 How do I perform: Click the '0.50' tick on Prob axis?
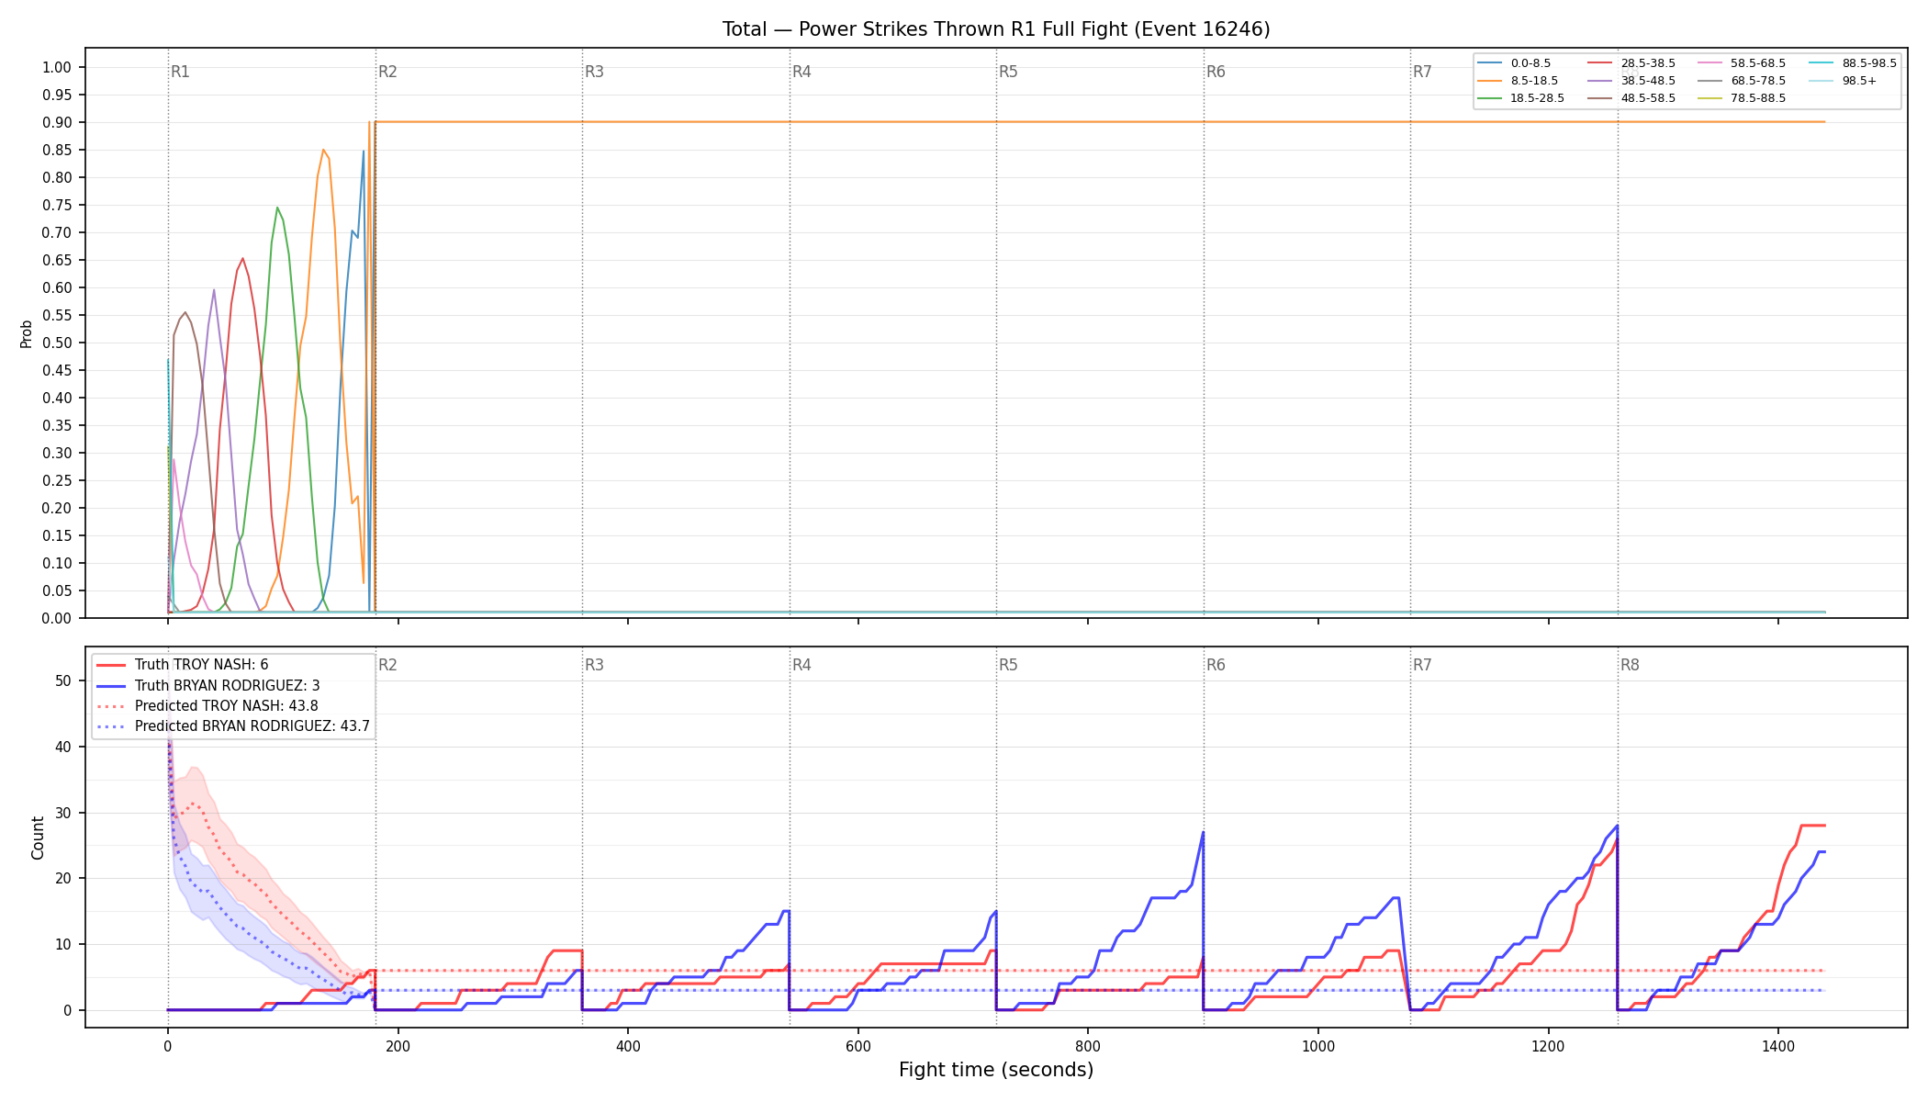57,343
